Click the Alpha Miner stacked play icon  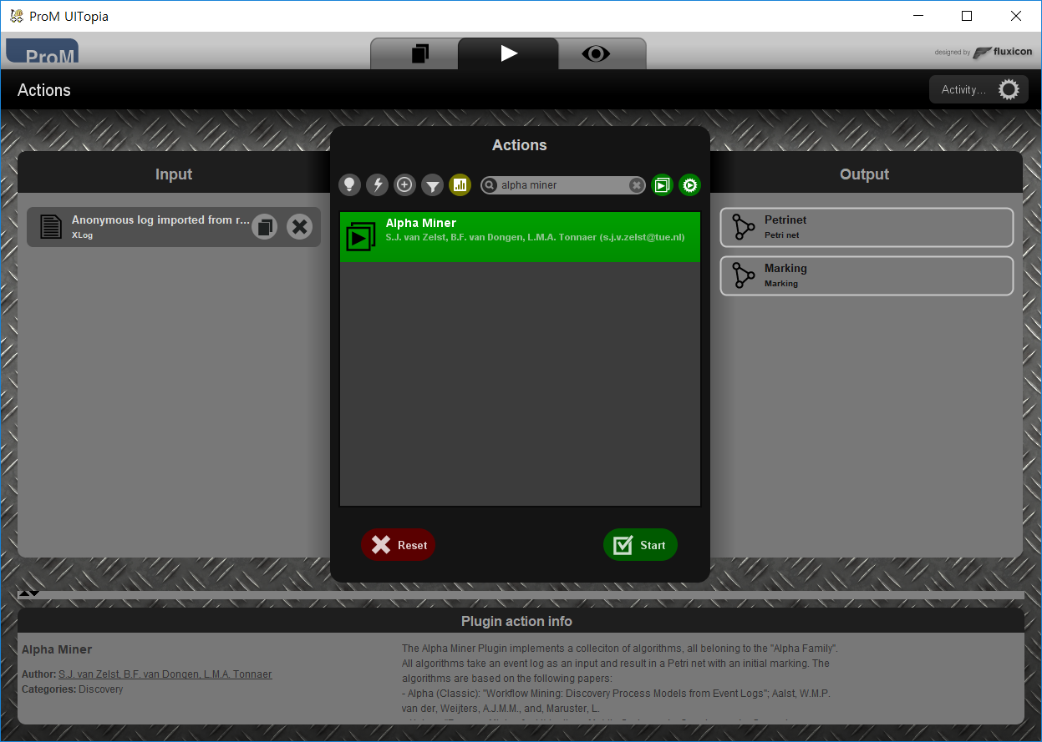click(361, 237)
